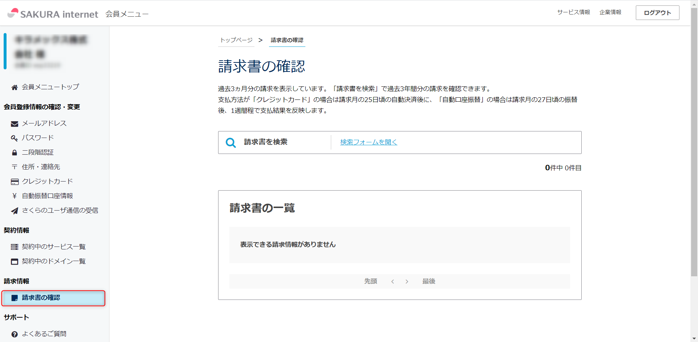
Task: Open サービス情報 in the header
Action: (x=573, y=12)
